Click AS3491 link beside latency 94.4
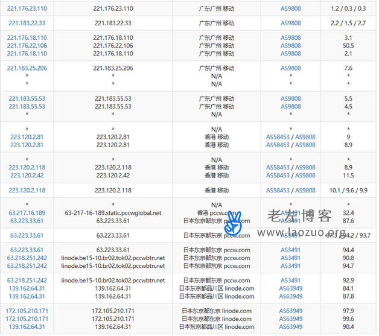Image resolution: width=379 pixels, height=336 pixels. (290, 250)
